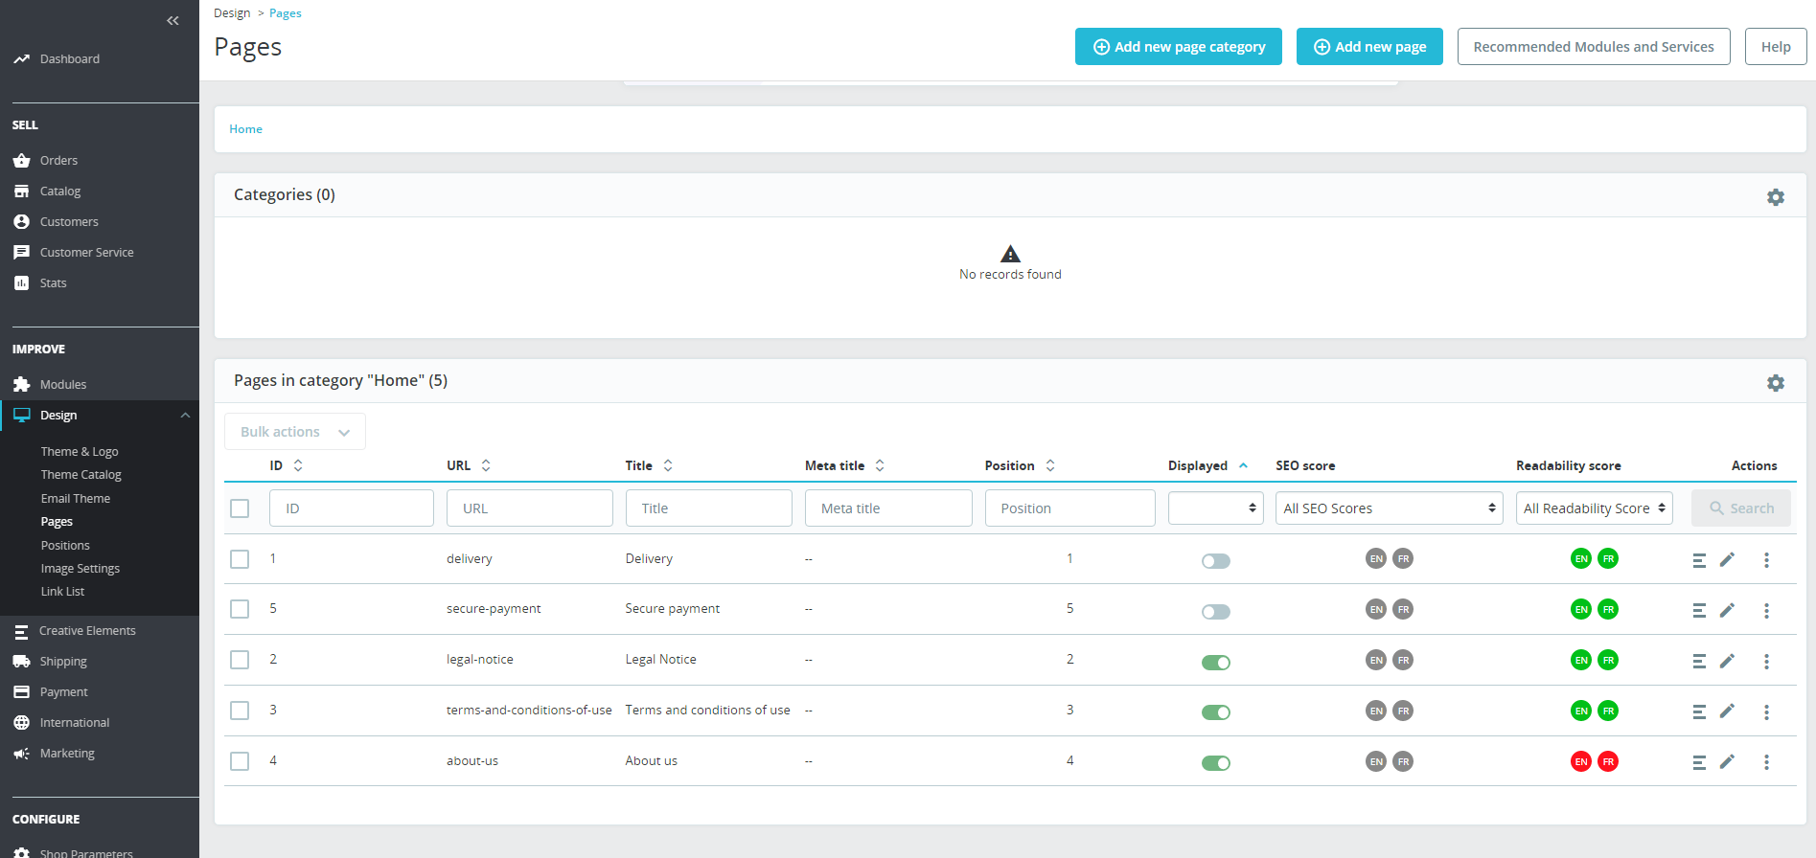
Task: Open Theme & Logo submenu item
Action: 80,451
